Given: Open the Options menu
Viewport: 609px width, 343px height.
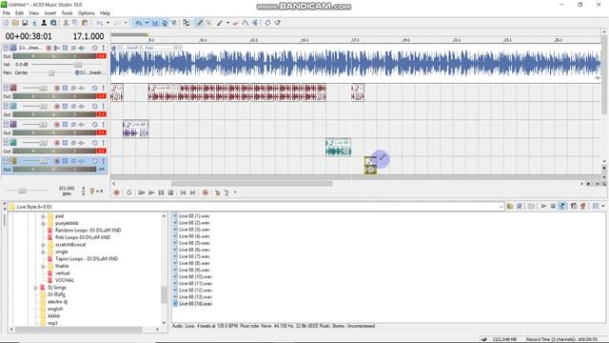Looking at the screenshot, I should coord(87,12).
